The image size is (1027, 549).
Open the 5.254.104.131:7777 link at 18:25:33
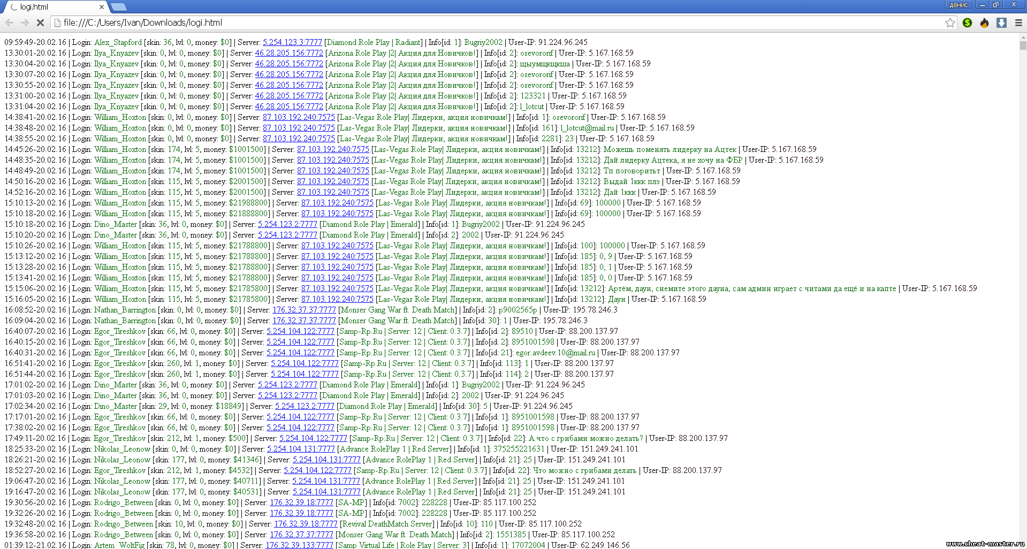click(301, 449)
